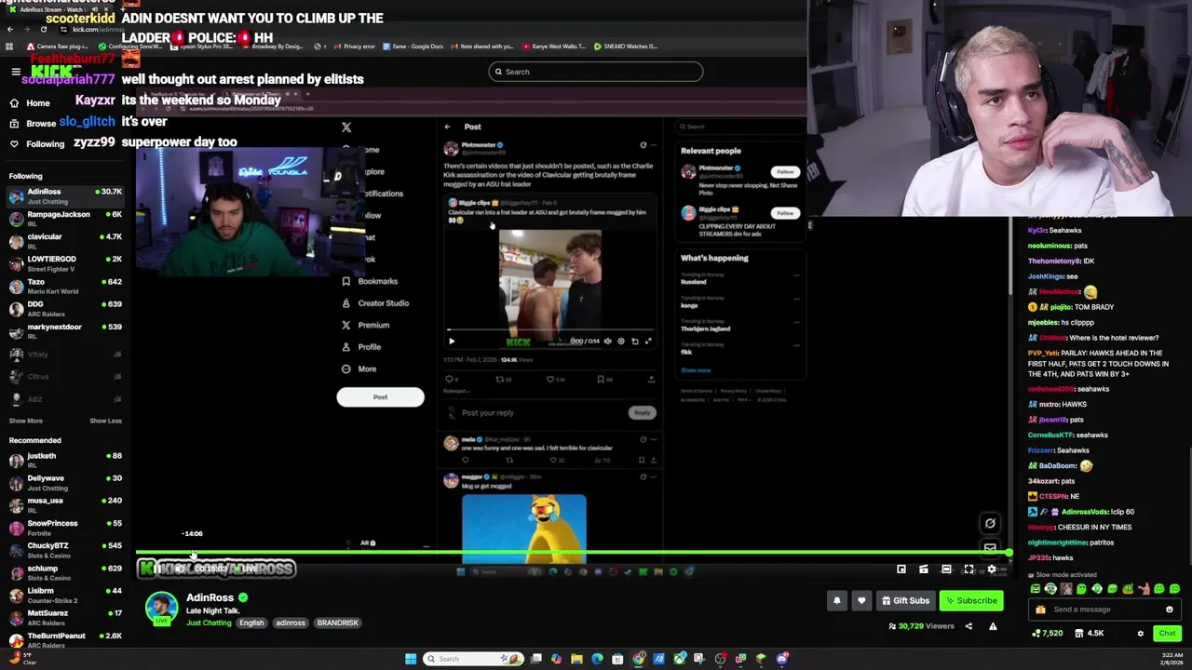Play the embedded tweet video

pos(452,341)
